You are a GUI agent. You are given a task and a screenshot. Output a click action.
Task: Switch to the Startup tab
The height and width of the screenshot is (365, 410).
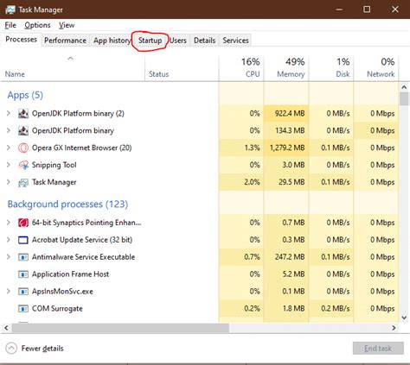150,41
